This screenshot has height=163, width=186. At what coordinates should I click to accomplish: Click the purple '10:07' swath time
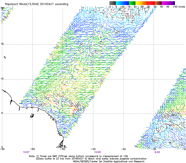[x=26, y=152]
